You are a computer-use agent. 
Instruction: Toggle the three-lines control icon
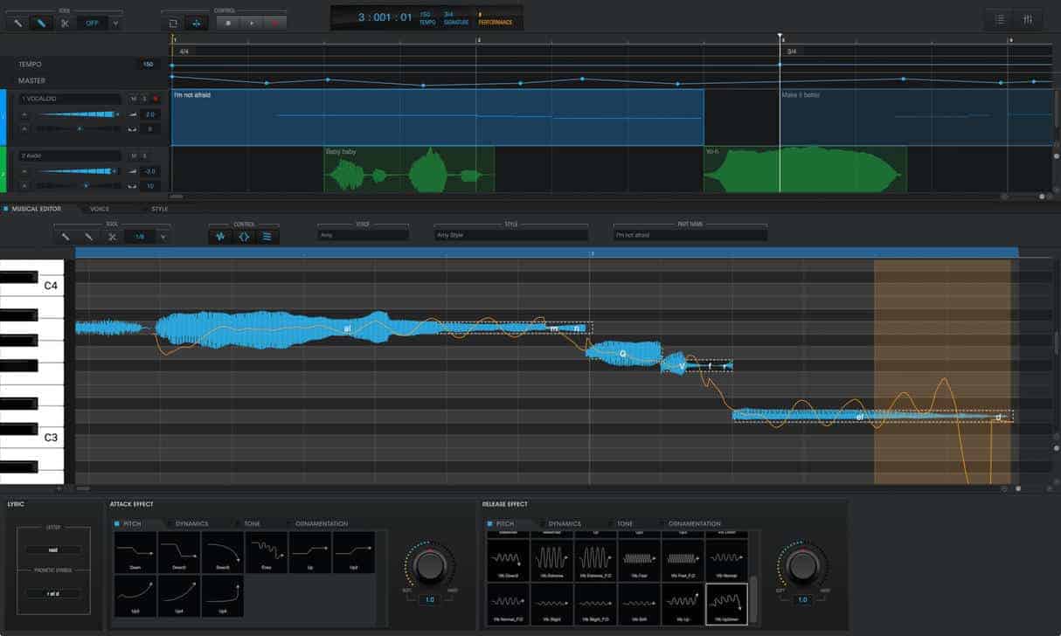[x=267, y=236]
